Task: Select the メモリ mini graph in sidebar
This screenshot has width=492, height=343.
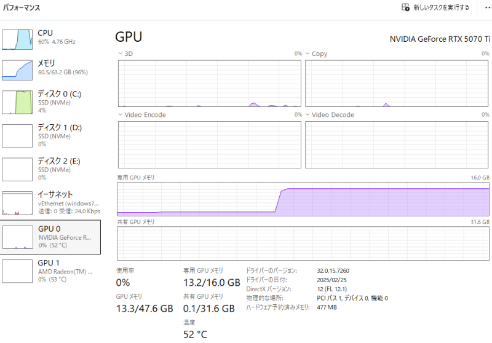Action: point(17,69)
